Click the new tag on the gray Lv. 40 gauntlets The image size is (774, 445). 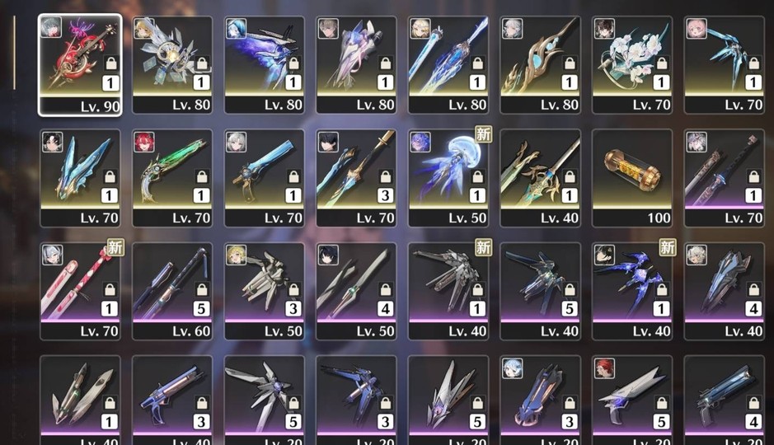point(483,247)
